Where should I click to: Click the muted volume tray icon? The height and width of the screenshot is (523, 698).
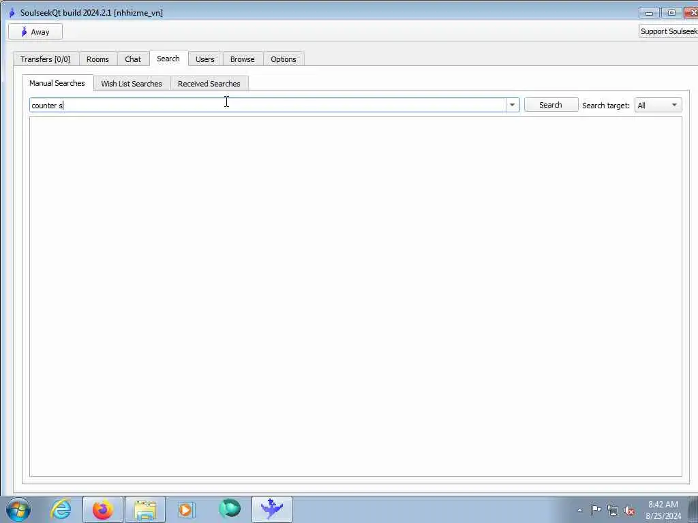[629, 511]
